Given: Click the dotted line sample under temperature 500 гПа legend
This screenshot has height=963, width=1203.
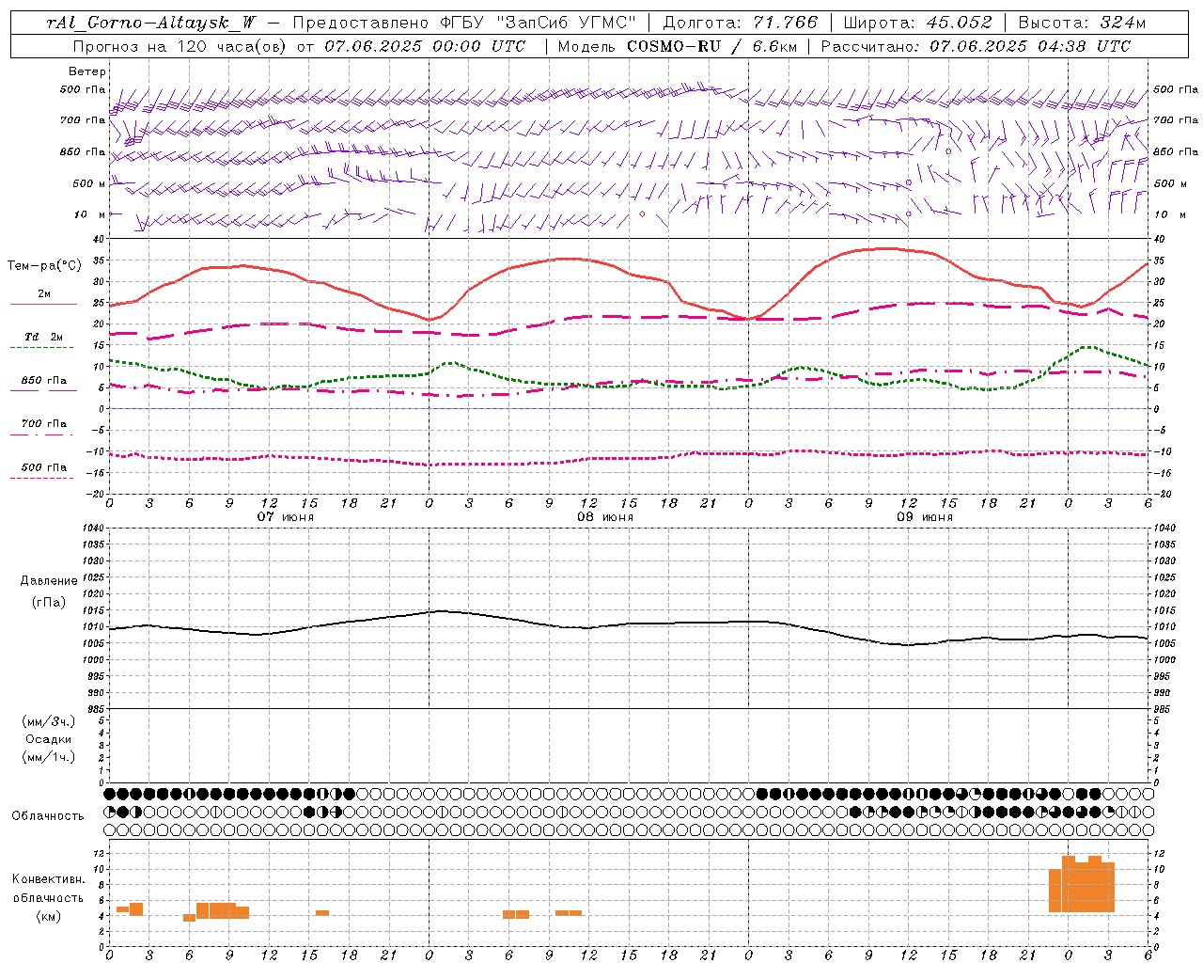Looking at the screenshot, I should pyautogui.click(x=42, y=478).
